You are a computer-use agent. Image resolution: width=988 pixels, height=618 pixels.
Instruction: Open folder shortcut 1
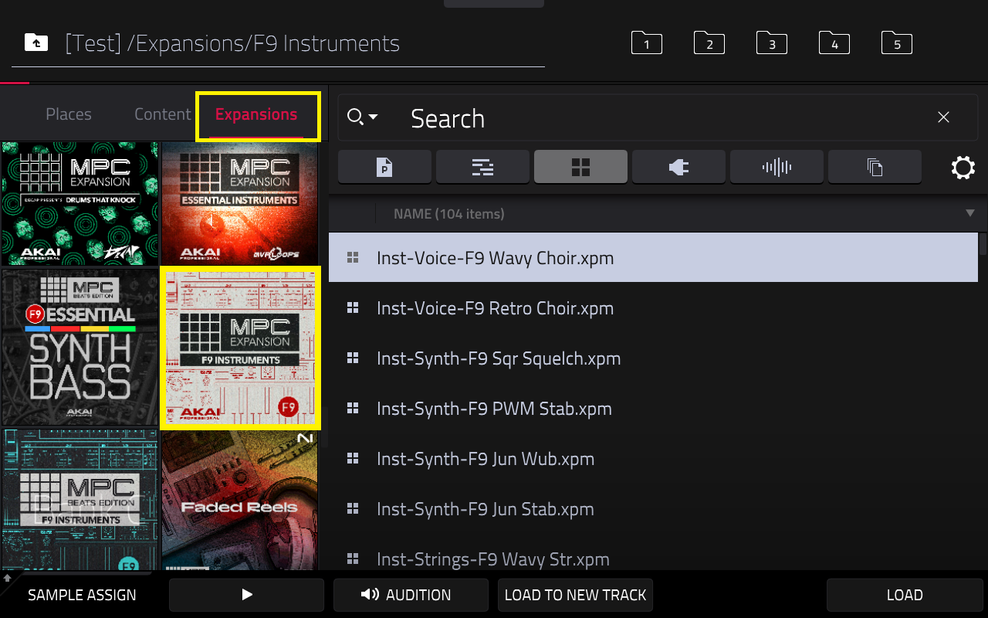pos(647,43)
